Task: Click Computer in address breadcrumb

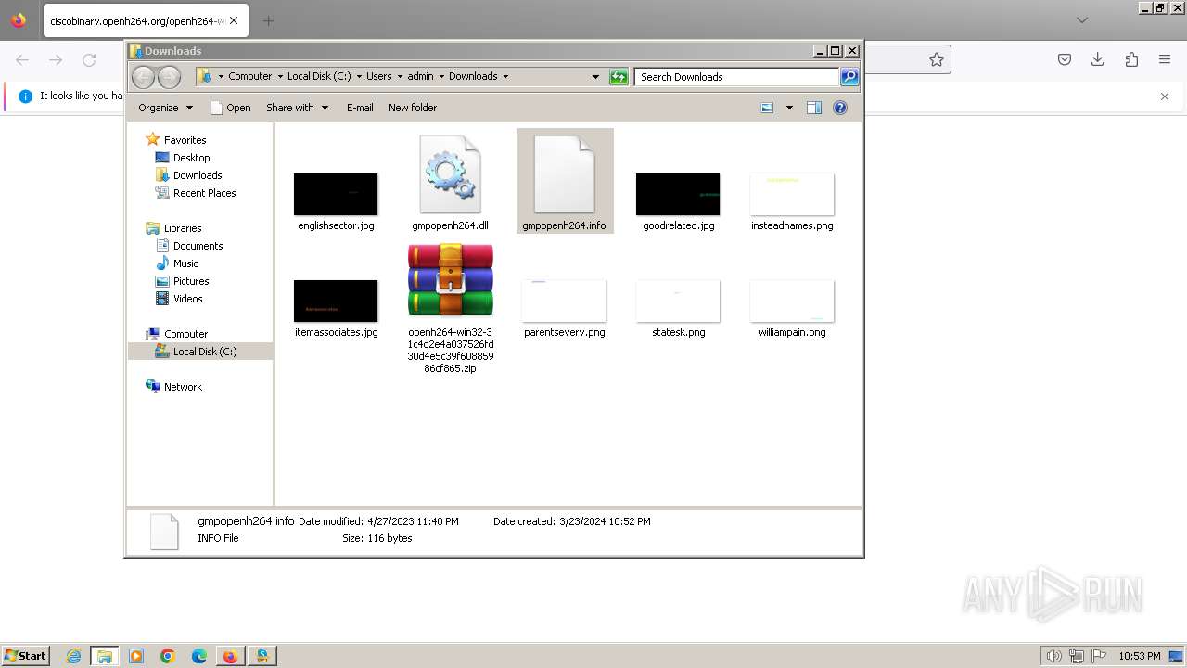Action: [x=250, y=76]
